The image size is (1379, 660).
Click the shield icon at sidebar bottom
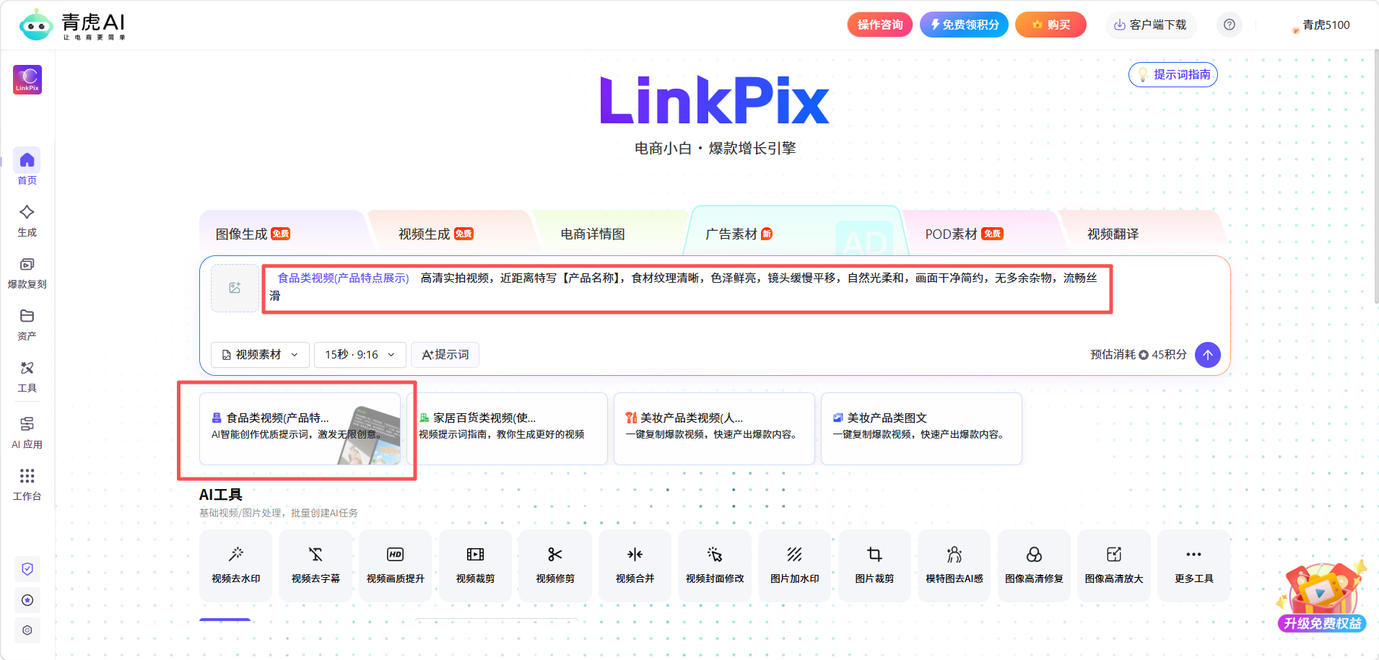pos(27,569)
